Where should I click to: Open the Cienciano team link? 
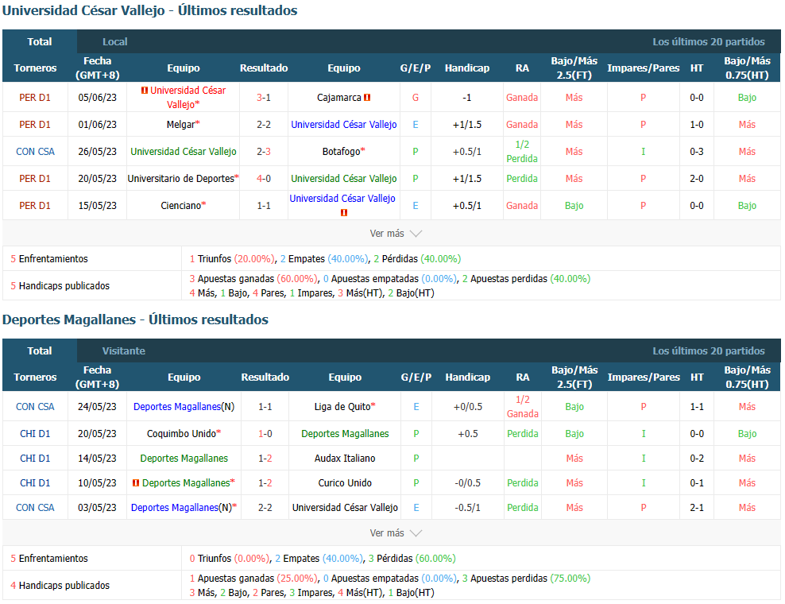(x=180, y=206)
